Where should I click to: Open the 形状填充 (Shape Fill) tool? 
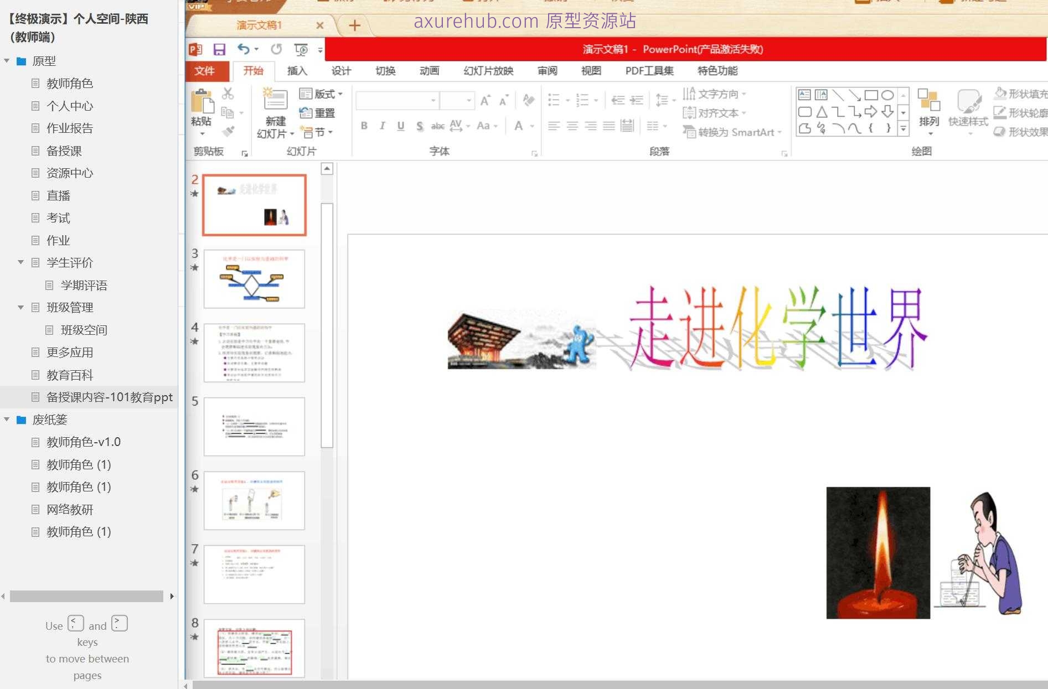pos(1021,94)
